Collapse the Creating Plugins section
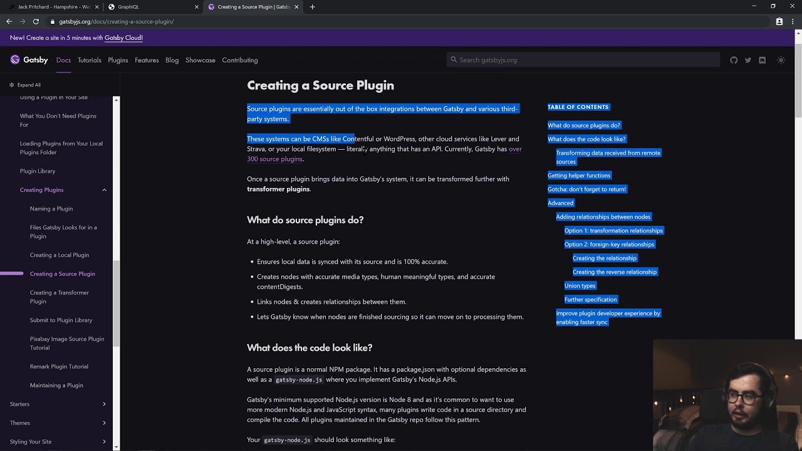This screenshot has height=451, width=802. point(104,190)
